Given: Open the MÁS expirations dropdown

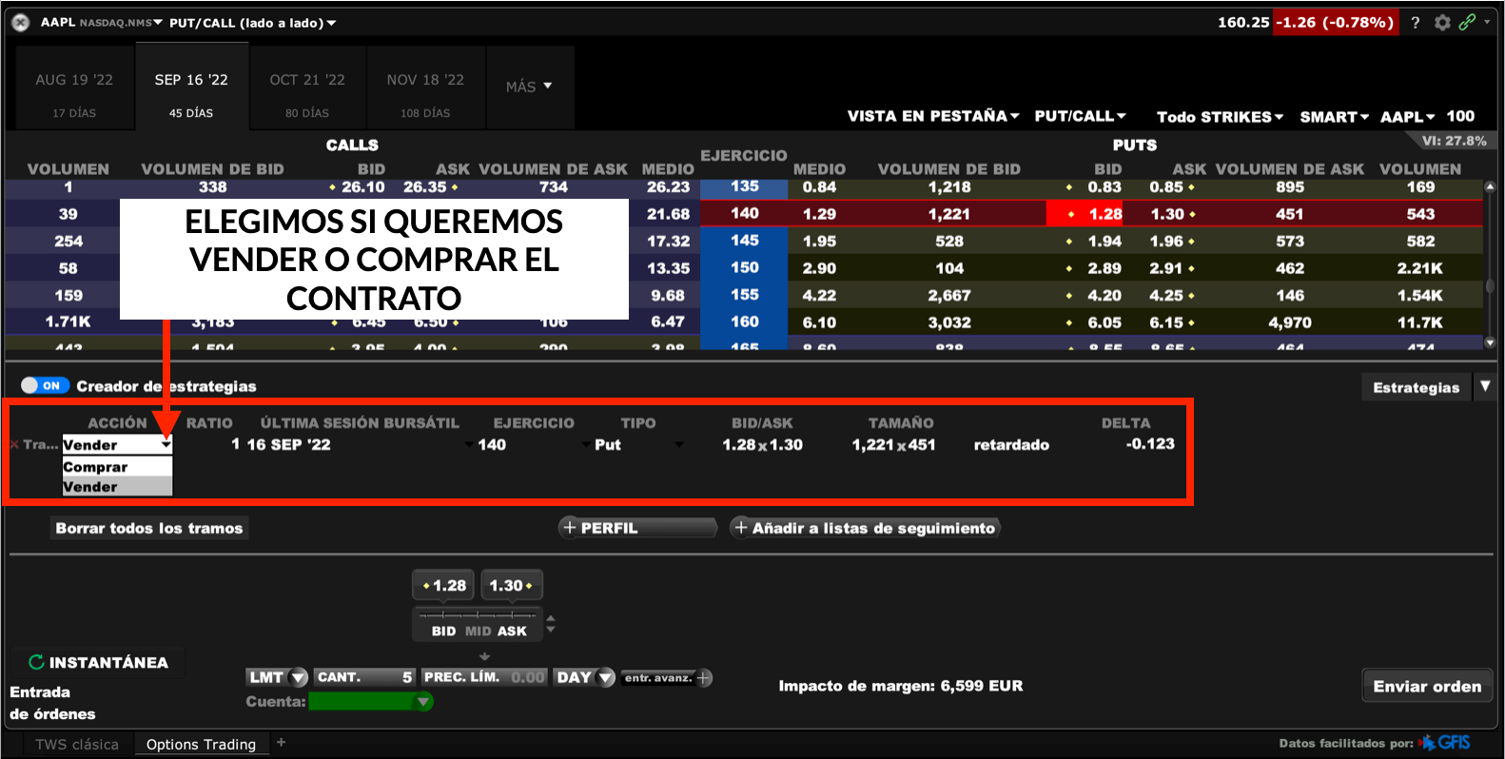Looking at the screenshot, I should pos(529,87).
